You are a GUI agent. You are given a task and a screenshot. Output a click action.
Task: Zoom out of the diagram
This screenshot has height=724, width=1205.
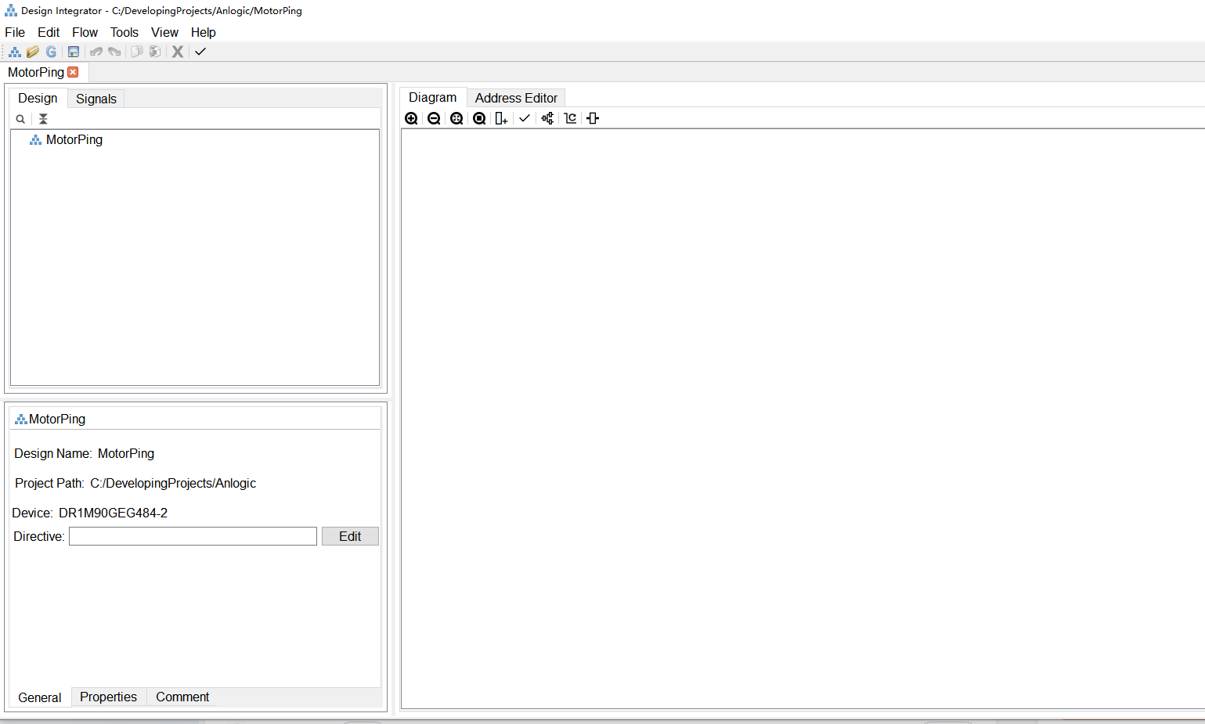coord(434,118)
